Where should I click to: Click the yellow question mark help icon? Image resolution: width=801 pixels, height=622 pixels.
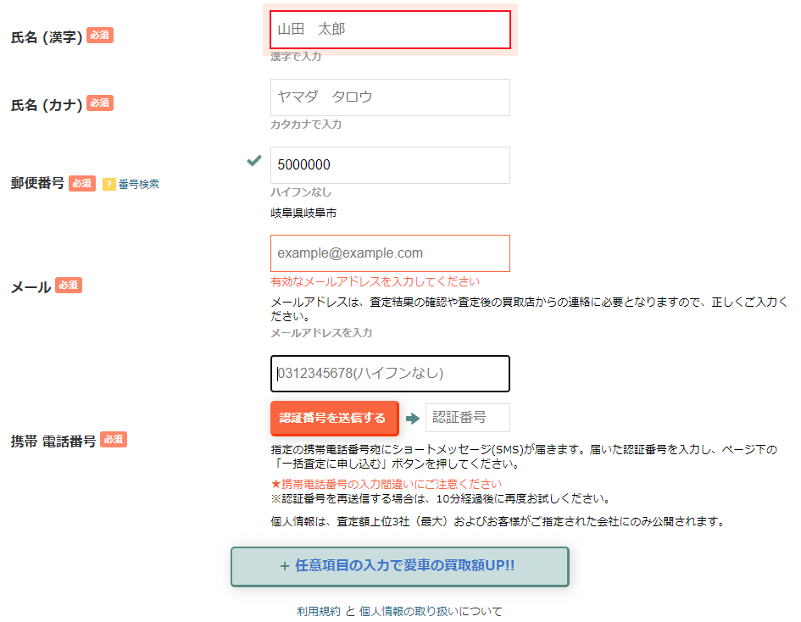108,184
